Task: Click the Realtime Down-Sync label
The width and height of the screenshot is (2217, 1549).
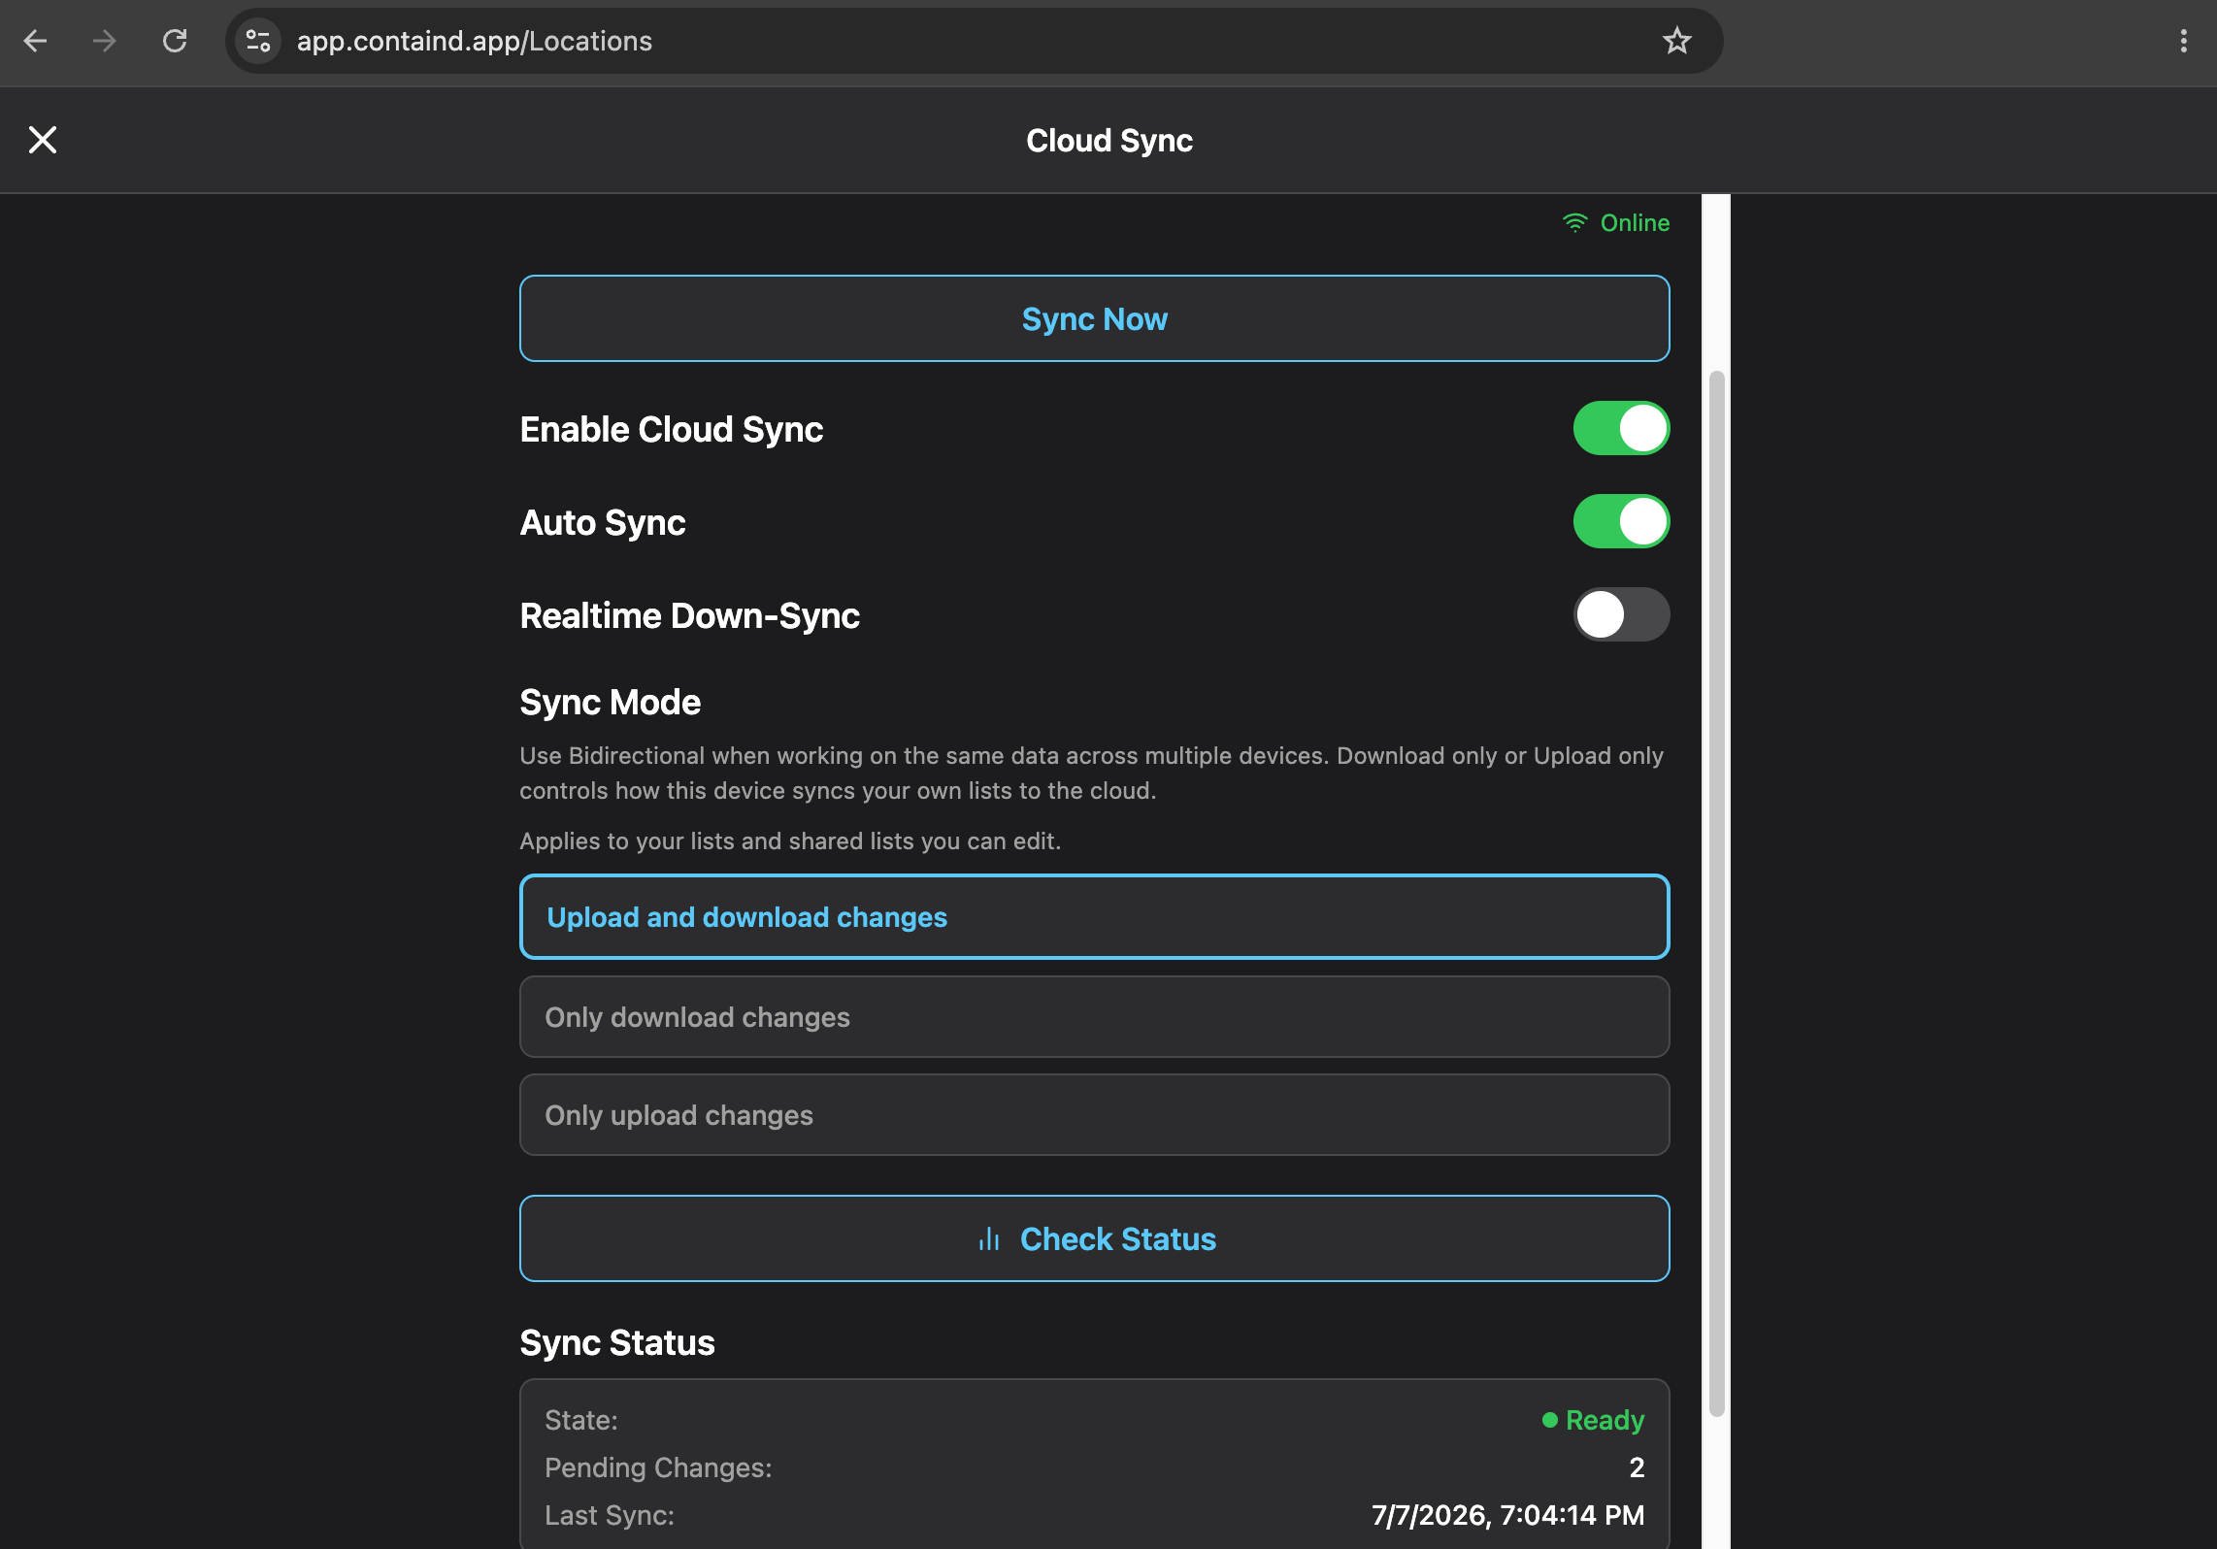Action: tap(690, 615)
